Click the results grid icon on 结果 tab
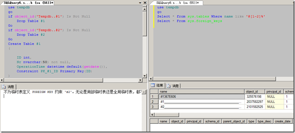The height and width of the screenshot is (133, 295). point(153,85)
